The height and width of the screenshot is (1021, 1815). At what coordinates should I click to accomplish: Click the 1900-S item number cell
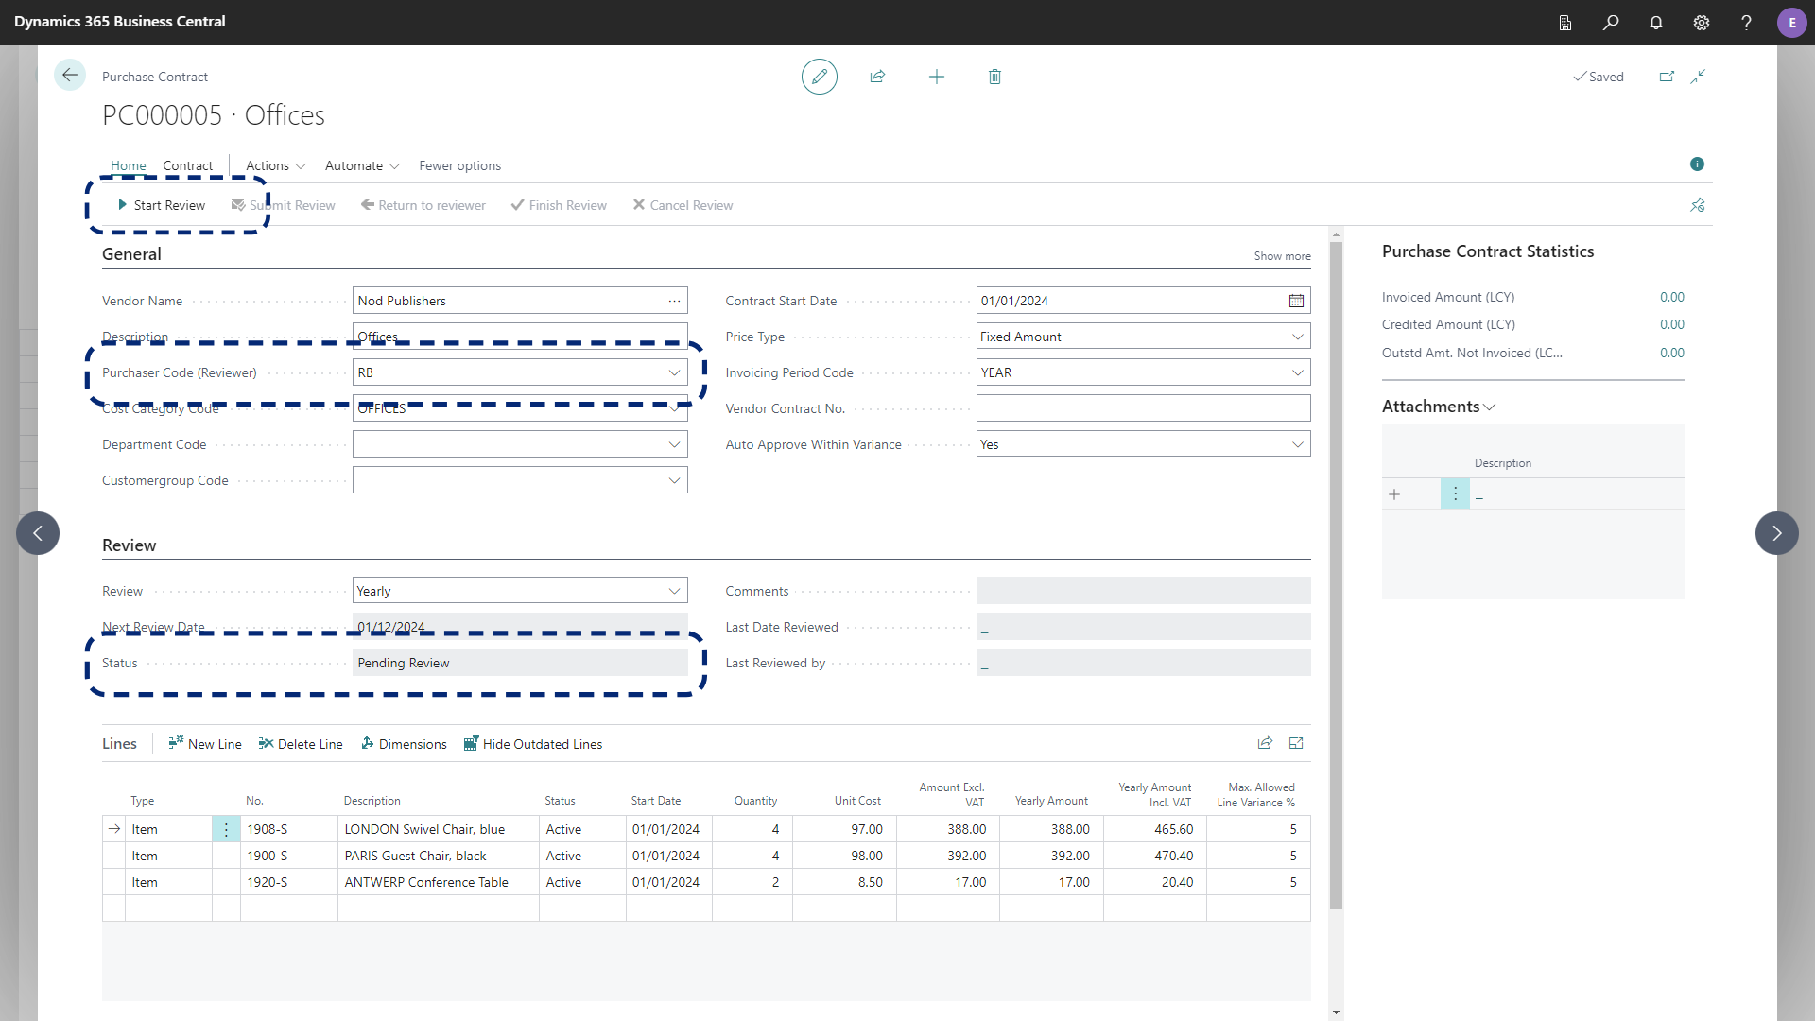click(x=289, y=856)
